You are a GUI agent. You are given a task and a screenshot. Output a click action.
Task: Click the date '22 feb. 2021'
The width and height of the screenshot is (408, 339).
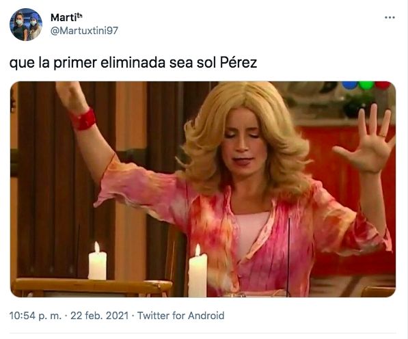pyautogui.click(x=100, y=316)
